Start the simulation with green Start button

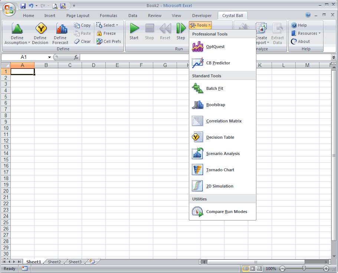click(x=134, y=29)
